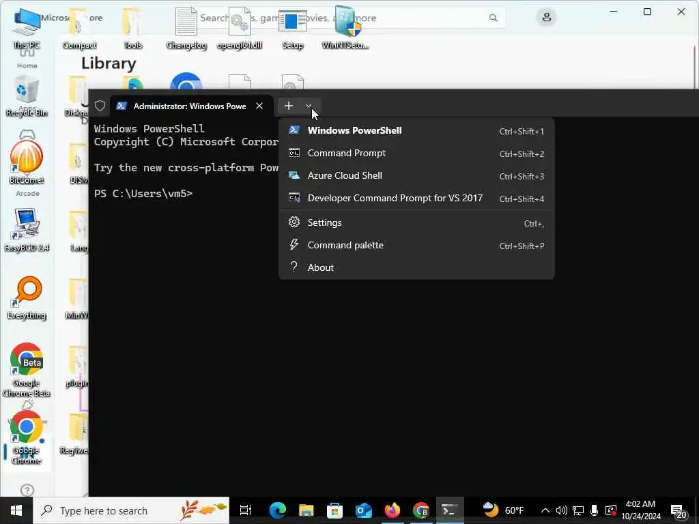This screenshot has height=524, width=699.
Task: Open Settings from the terminal dropdown menu
Action: click(416, 223)
